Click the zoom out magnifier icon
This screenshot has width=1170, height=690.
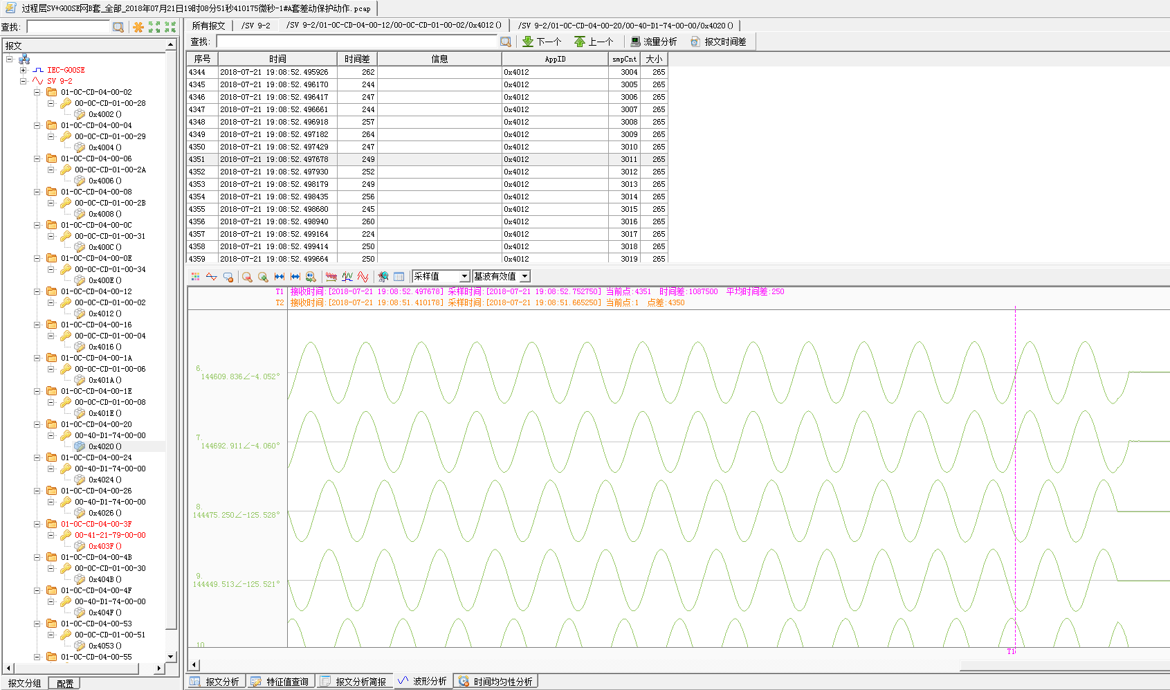247,277
